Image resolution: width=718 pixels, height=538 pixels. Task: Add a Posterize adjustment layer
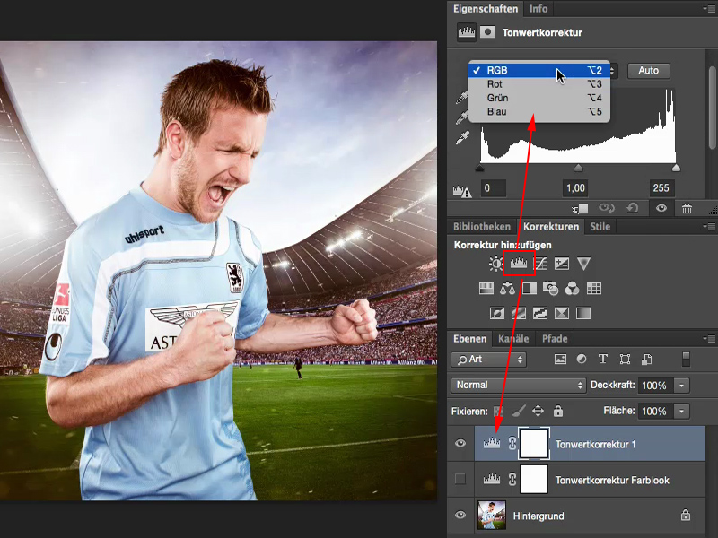point(519,313)
